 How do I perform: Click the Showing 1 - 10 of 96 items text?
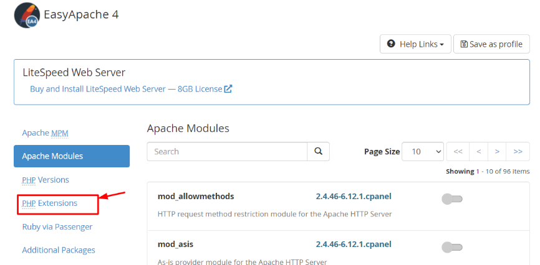tap(488, 171)
